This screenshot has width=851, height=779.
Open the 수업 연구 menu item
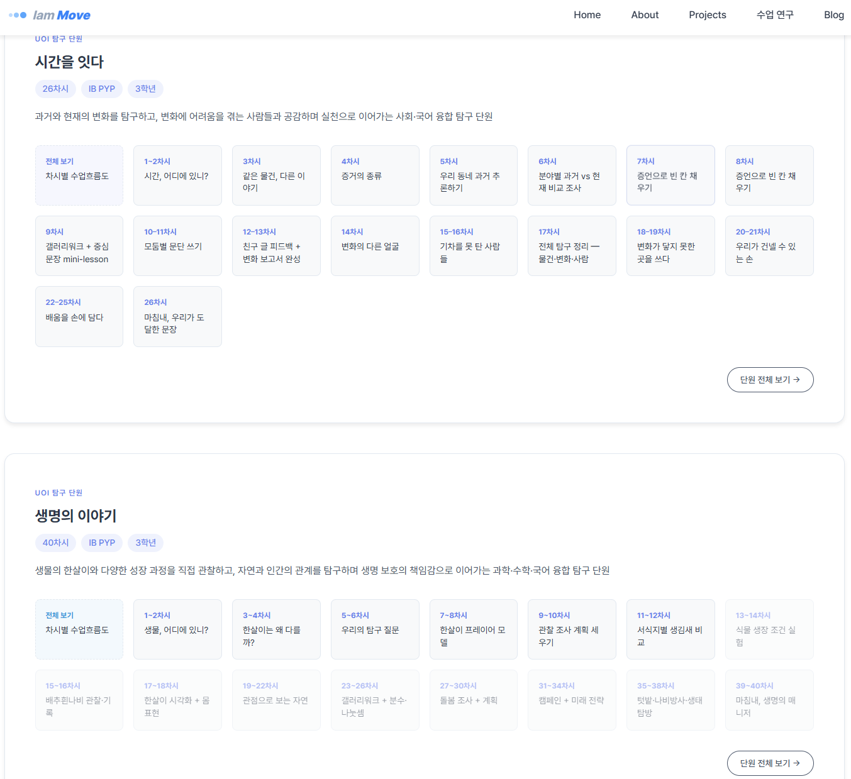click(775, 15)
